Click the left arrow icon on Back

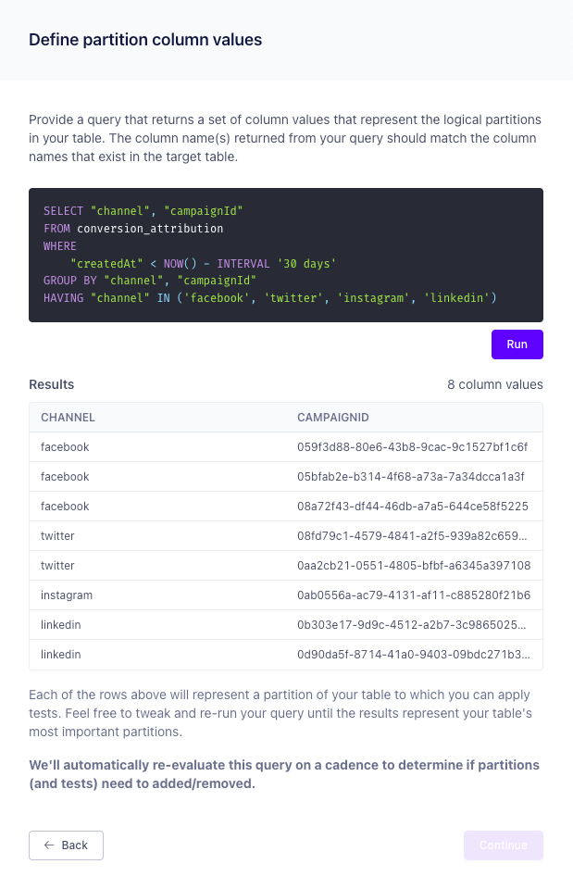[x=48, y=845]
